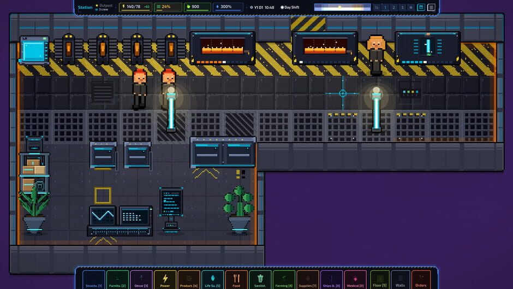Click the Y1 D1 10:48 clock

click(x=262, y=7)
